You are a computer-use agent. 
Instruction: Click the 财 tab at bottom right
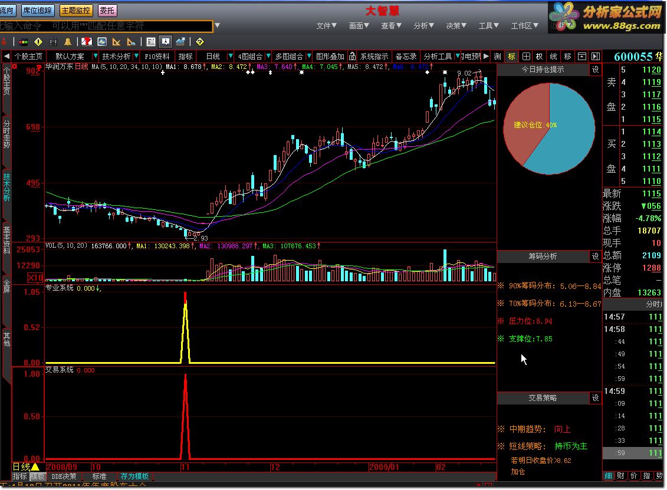tap(620, 475)
